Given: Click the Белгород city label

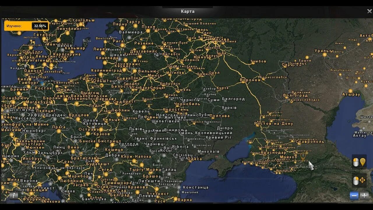Looking at the screenshot, I should [x=233, y=99].
